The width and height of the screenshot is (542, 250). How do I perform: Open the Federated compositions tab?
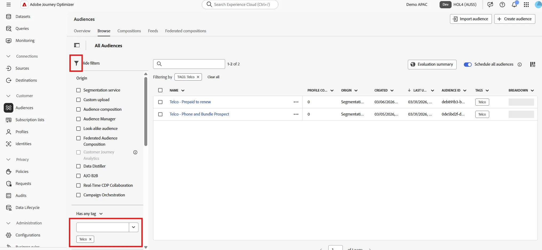(x=186, y=31)
